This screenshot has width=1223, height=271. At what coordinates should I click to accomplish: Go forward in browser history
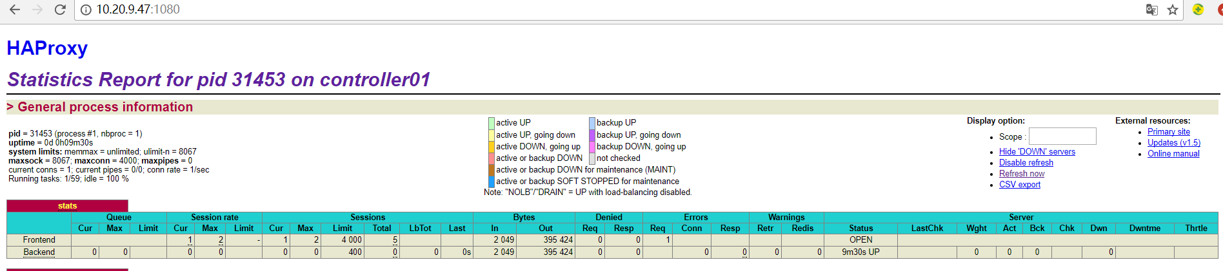point(37,10)
